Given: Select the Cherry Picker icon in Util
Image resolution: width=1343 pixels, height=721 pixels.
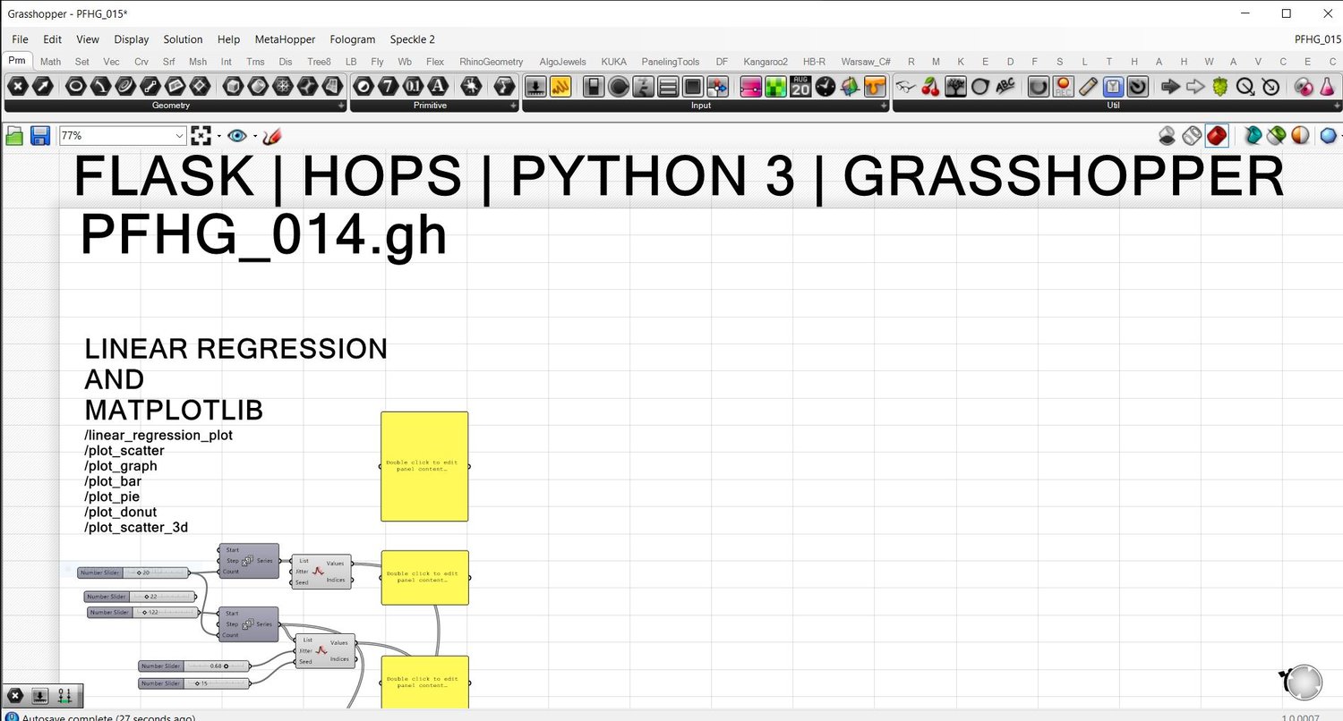Looking at the screenshot, I should tap(931, 87).
